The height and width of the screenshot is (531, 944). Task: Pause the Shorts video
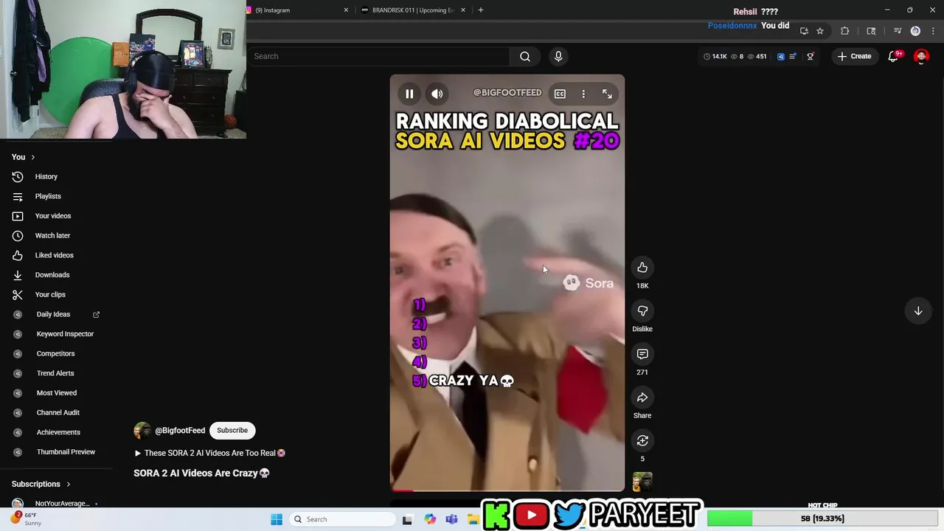coord(409,94)
